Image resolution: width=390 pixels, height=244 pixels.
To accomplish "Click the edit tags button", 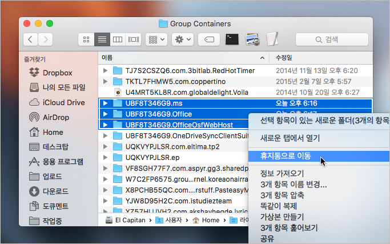I will coord(209,39).
